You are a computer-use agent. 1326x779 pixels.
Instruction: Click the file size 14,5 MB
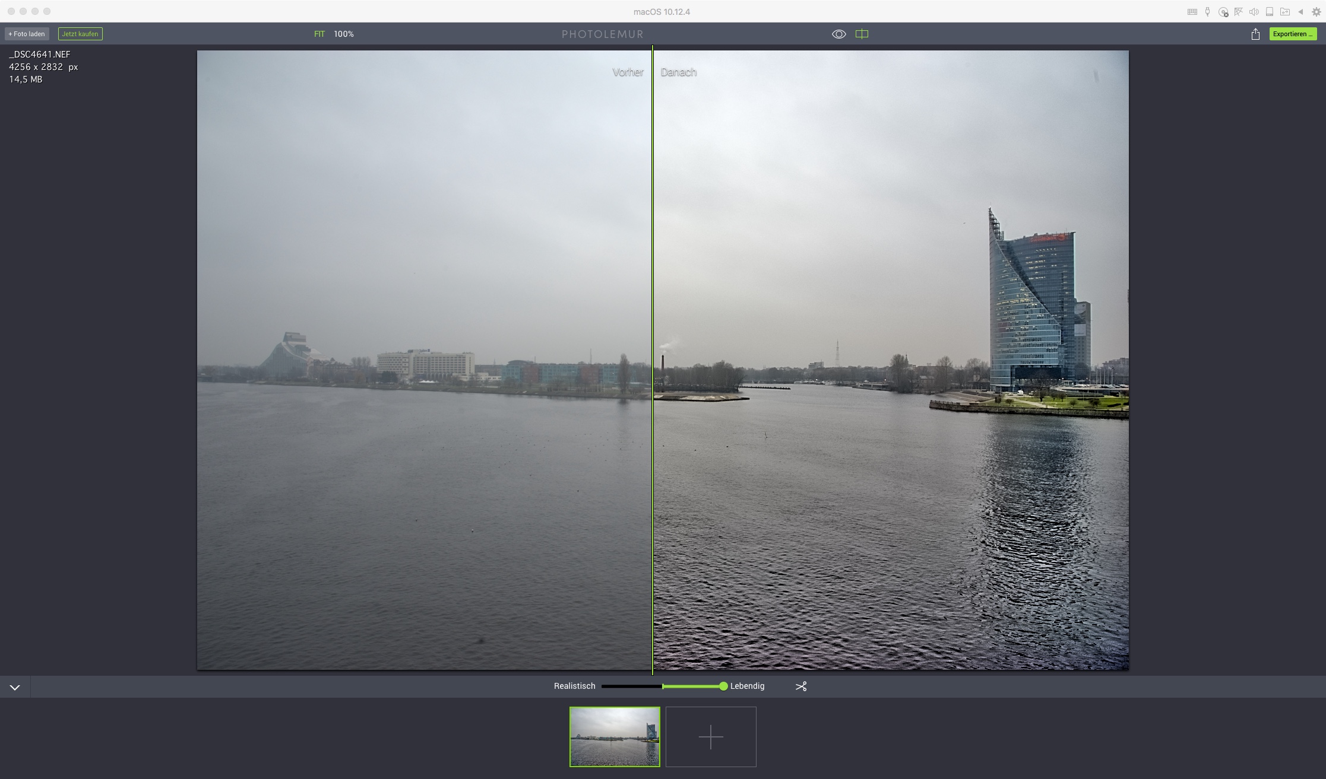(x=26, y=80)
